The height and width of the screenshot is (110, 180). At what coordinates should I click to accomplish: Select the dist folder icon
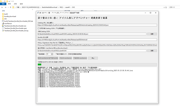(x=3, y=19)
